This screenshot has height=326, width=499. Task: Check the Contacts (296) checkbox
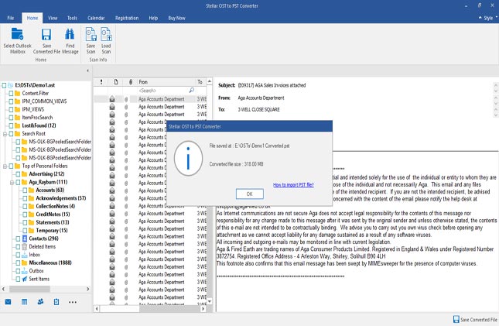(x=18, y=238)
